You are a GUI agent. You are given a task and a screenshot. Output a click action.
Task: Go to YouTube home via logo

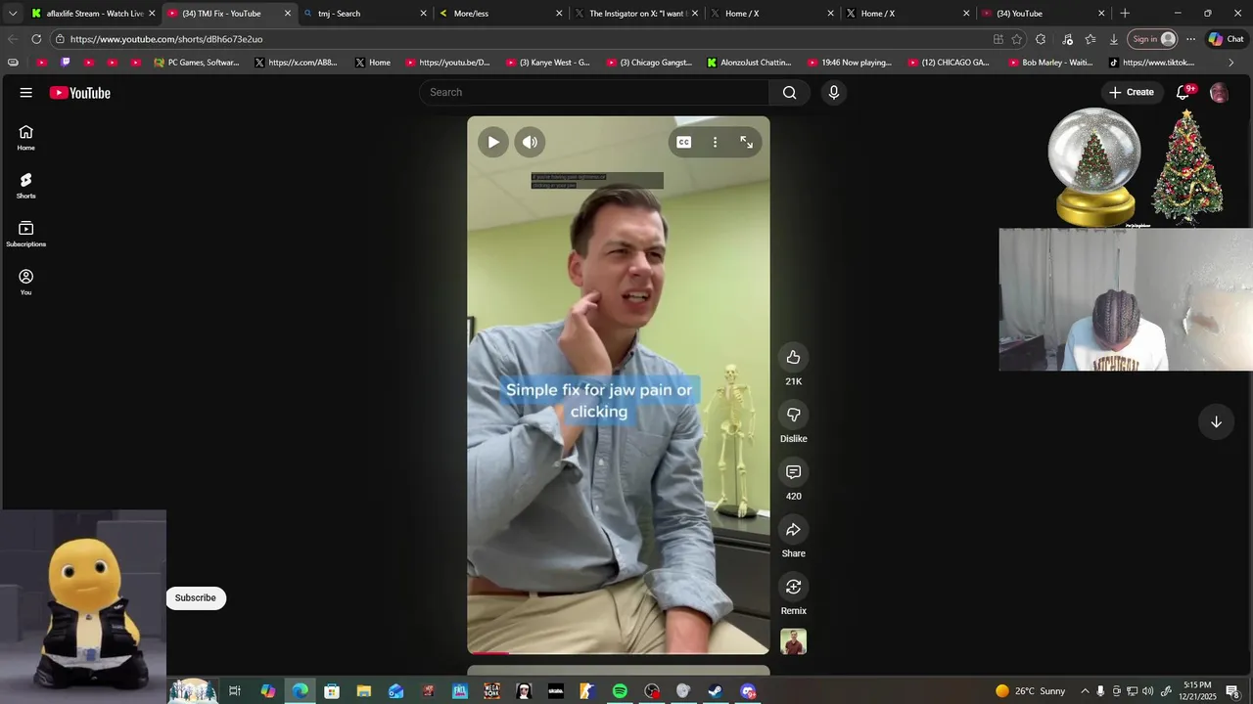pyautogui.click(x=80, y=93)
